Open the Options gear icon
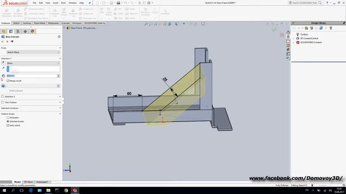 [x=149, y=3]
